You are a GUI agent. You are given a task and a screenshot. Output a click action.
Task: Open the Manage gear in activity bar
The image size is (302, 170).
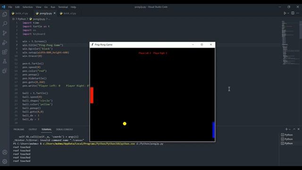click(5, 161)
